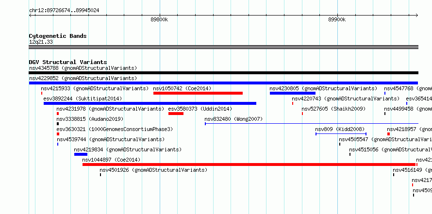Open the nsv1044897 (Coe2014) label
The width and height of the screenshot is (432, 214).
(111, 160)
